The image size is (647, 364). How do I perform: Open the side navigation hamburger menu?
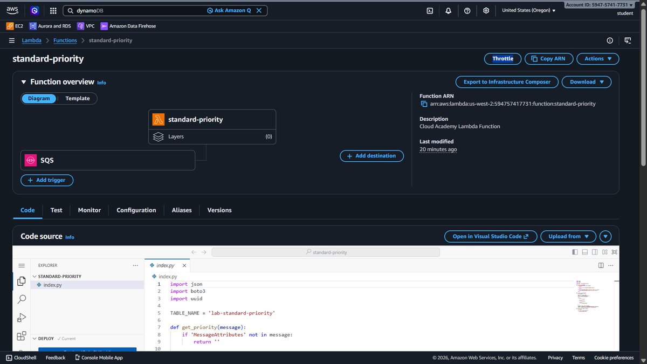pyautogui.click(x=12, y=40)
